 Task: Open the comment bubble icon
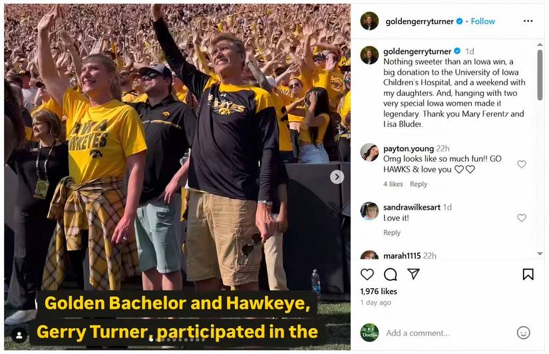(390, 274)
